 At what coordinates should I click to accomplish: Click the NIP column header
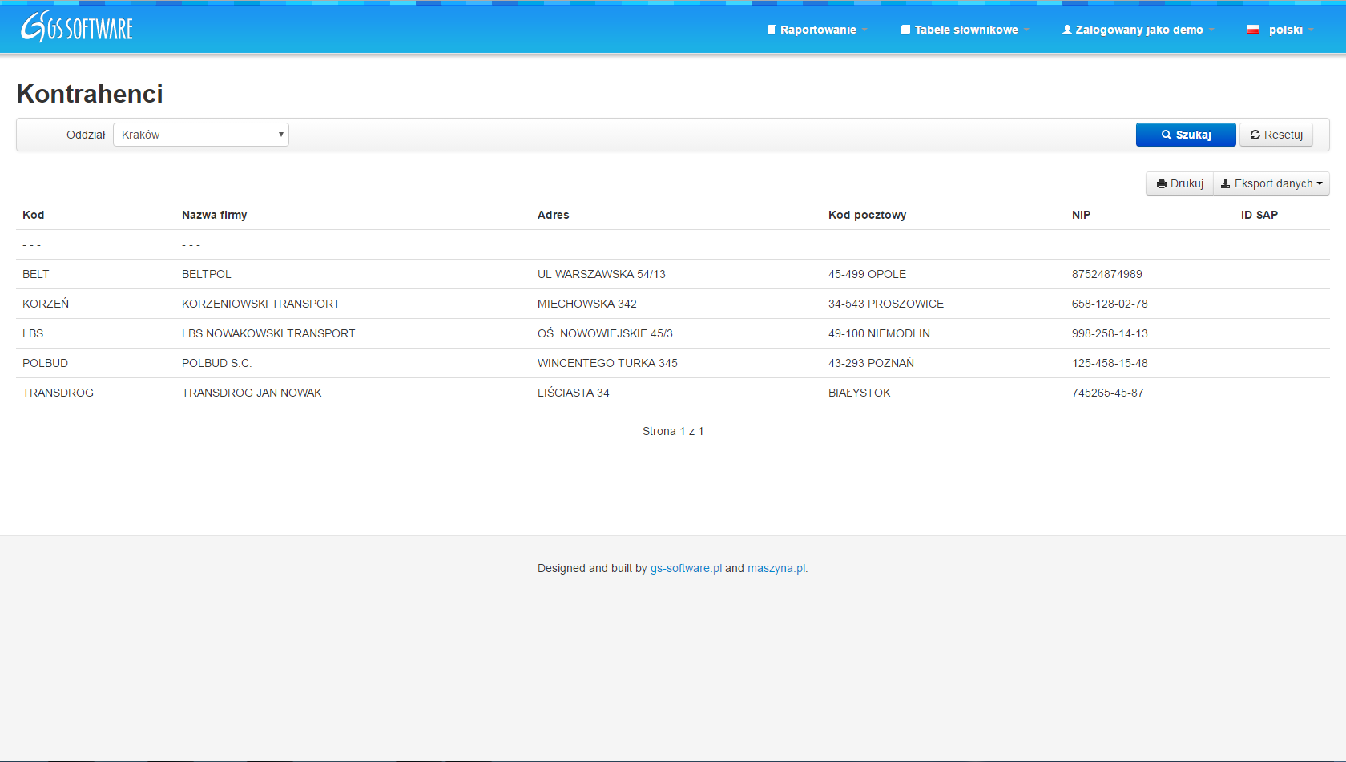[1081, 215]
